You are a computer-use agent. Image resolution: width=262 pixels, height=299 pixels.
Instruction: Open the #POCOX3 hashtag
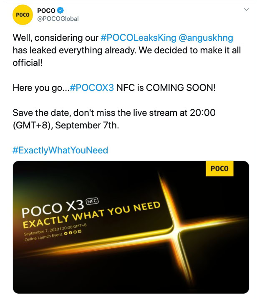point(92,88)
